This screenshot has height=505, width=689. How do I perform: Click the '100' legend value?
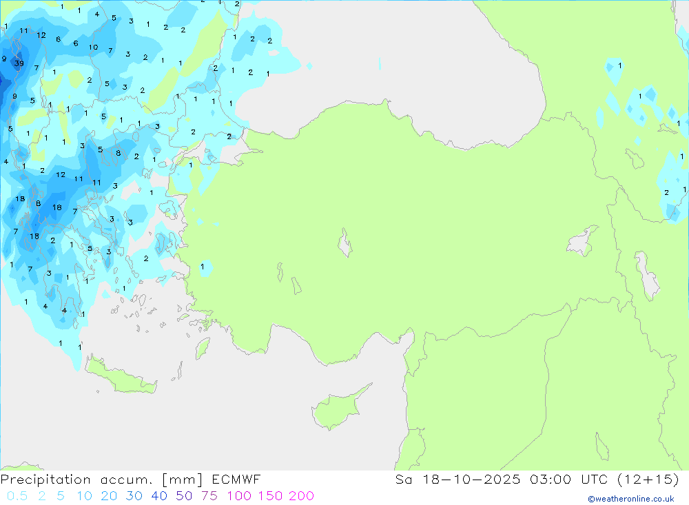(239, 496)
